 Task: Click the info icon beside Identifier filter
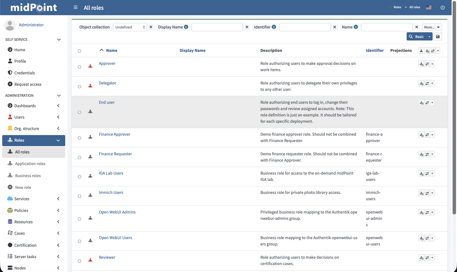click(x=274, y=27)
